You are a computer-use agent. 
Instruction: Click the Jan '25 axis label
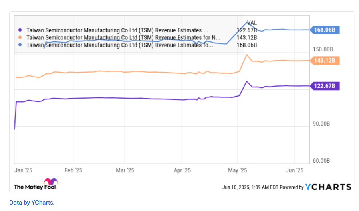point(23,170)
